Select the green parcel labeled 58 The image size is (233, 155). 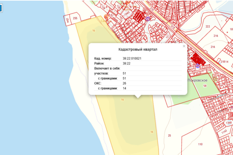(x=205, y=86)
